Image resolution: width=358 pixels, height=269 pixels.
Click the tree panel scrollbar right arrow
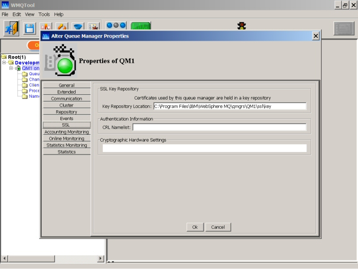[100, 259]
